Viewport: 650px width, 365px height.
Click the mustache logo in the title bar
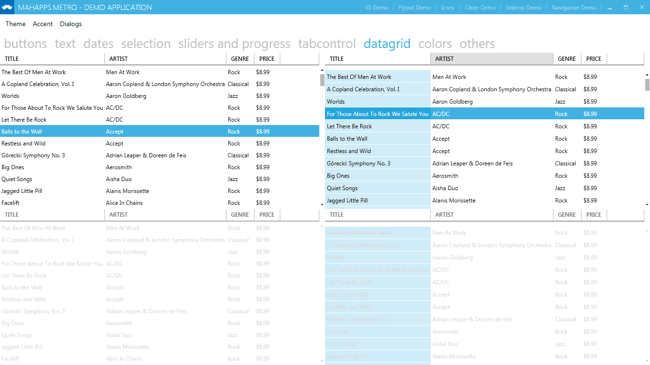7,7
